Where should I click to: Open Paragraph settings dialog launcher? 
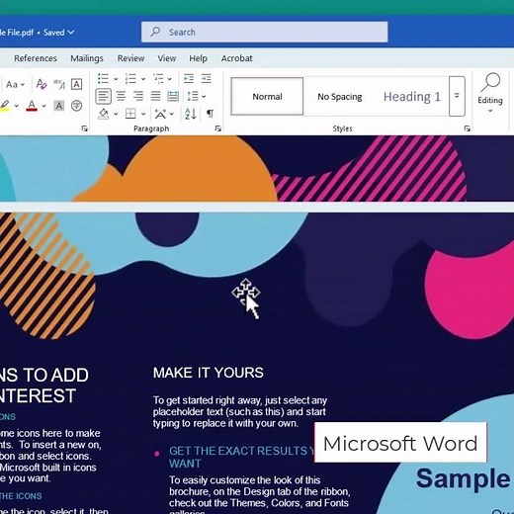click(218, 128)
